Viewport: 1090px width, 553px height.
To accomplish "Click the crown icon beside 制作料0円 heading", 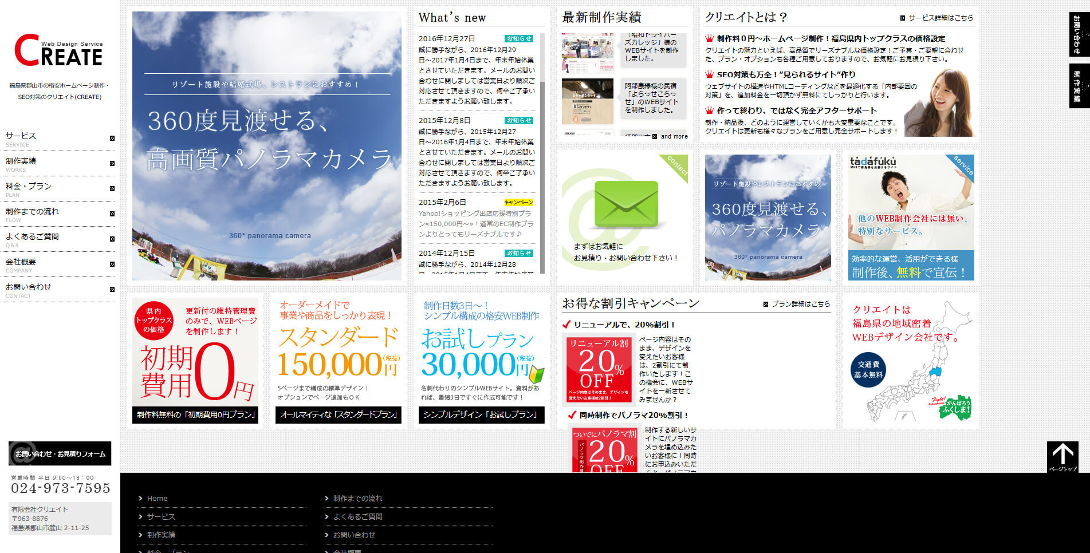I will tap(709, 38).
